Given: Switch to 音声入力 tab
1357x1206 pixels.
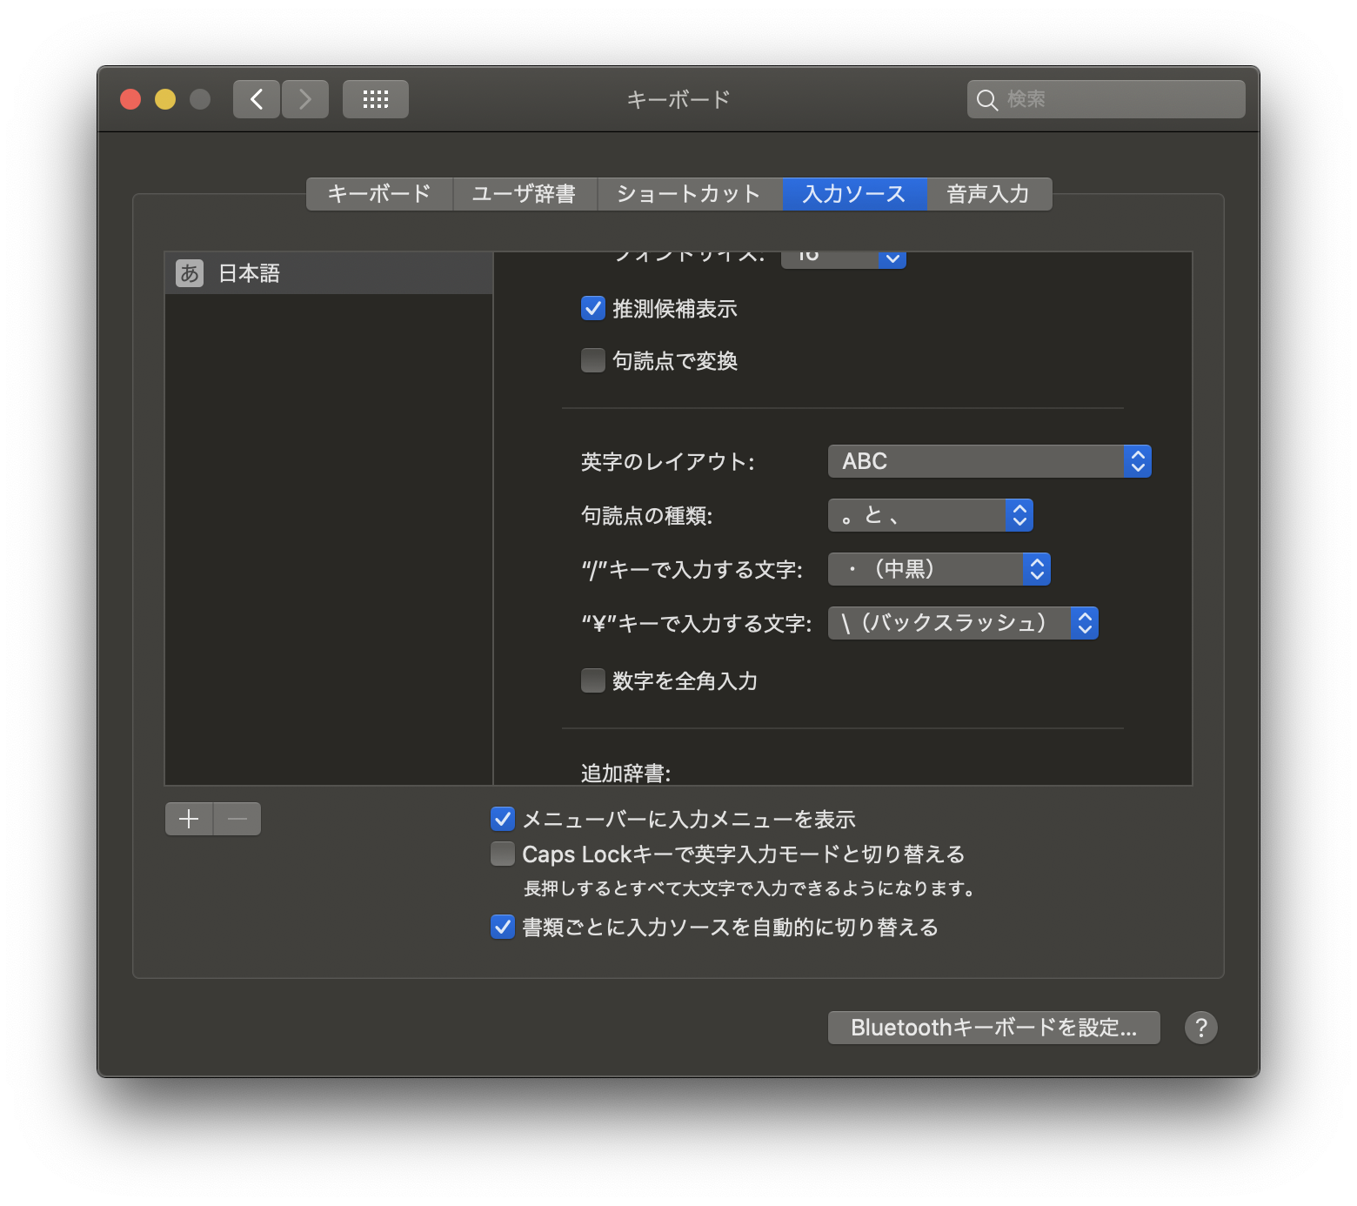Looking at the screenshot, I should [x=989, y=194].
